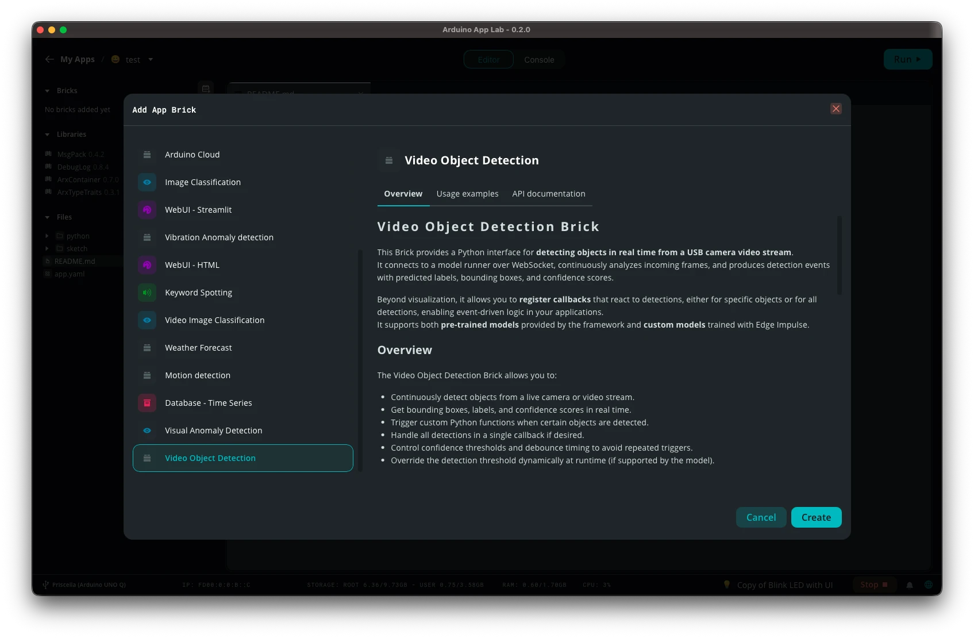Expand the python folder
Screen dimensions: 974x638
coord(47,236)
